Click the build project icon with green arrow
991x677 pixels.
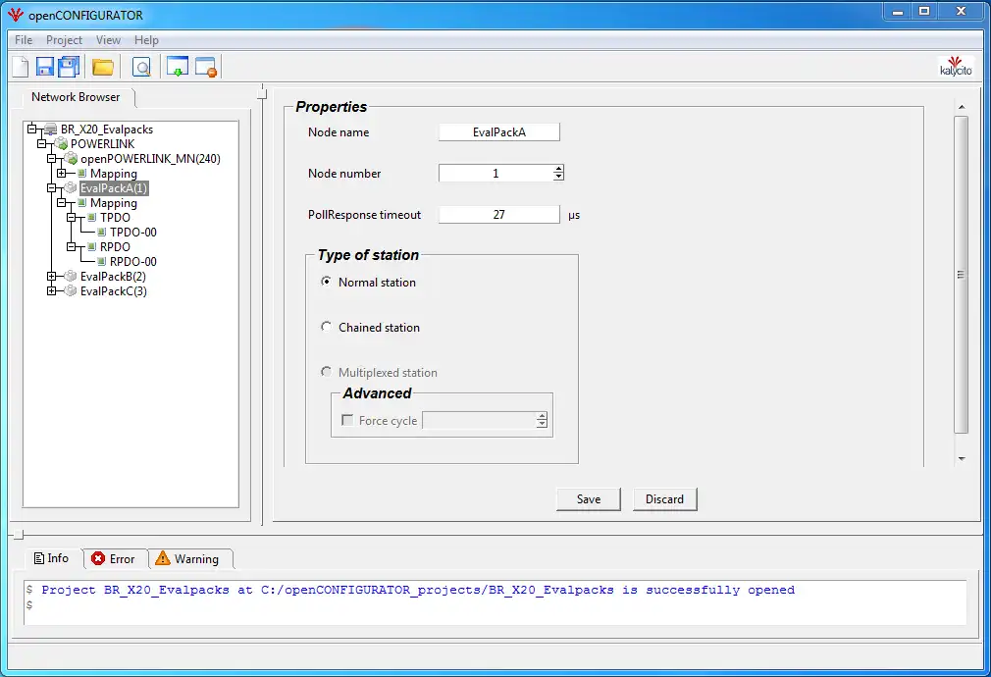178,67
